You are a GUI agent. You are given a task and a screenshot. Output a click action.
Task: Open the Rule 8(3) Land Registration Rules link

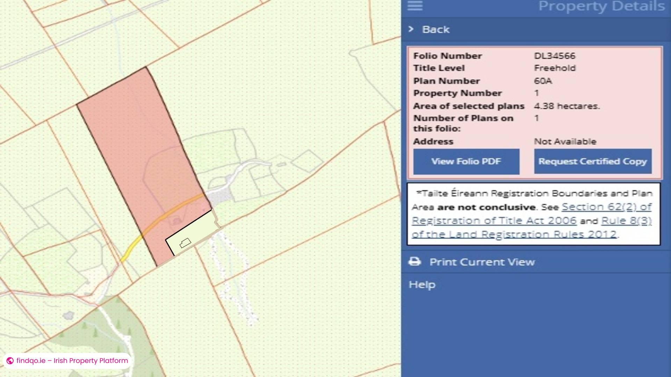pyautogui.click(x=626, y=221)
